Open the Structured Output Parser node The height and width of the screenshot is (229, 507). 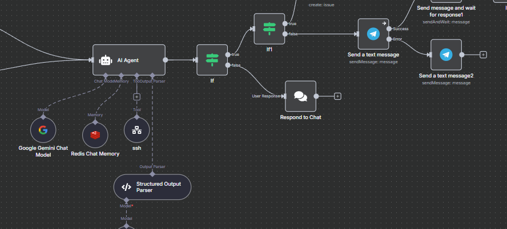click(x=152, y=187)
